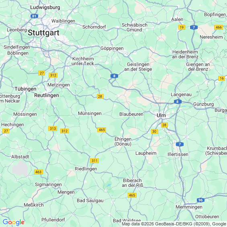Click the blue A96 motorway shield
The image size is (227, 227).
pyautogui.click(x=200, y=200)
